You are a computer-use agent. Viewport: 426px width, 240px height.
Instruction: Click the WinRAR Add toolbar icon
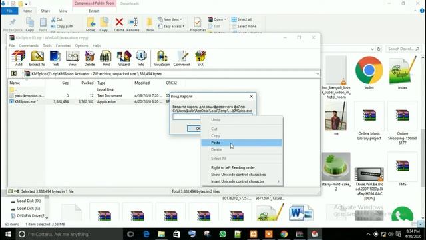19,58
